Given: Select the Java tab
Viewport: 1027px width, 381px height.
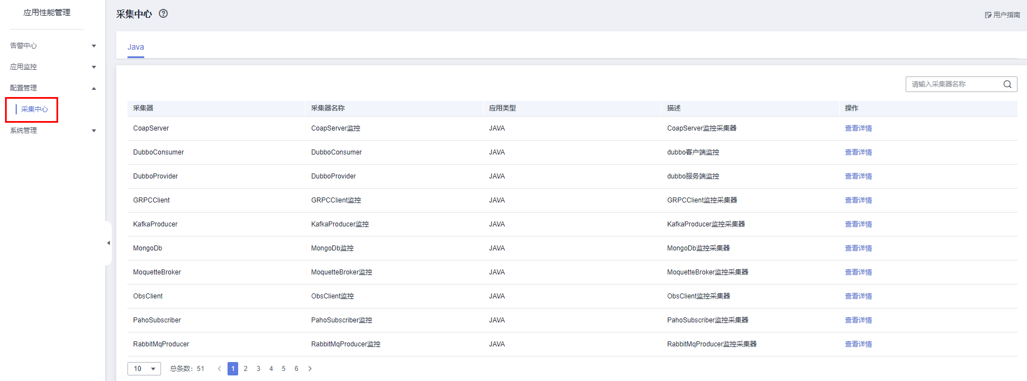Looking at the screenshot, I should click(x=136, y=47).
